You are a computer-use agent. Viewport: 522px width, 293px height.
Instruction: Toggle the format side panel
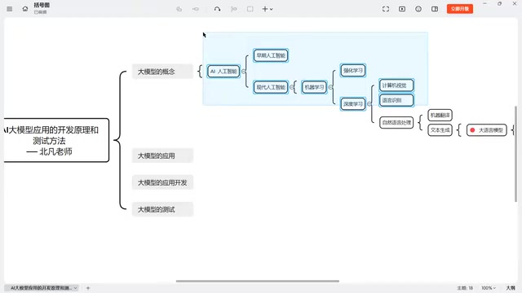[x=435, y=9]
